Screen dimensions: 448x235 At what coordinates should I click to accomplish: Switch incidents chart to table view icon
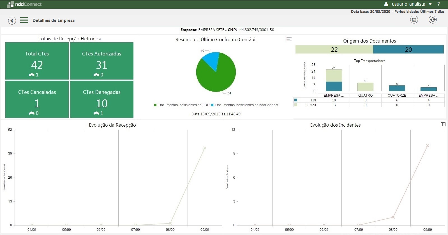point(443,124)
